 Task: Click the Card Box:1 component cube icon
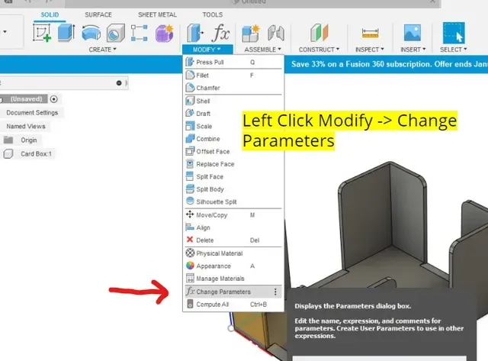8,153
